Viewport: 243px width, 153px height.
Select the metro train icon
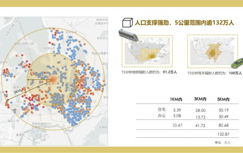coord(128,35)
